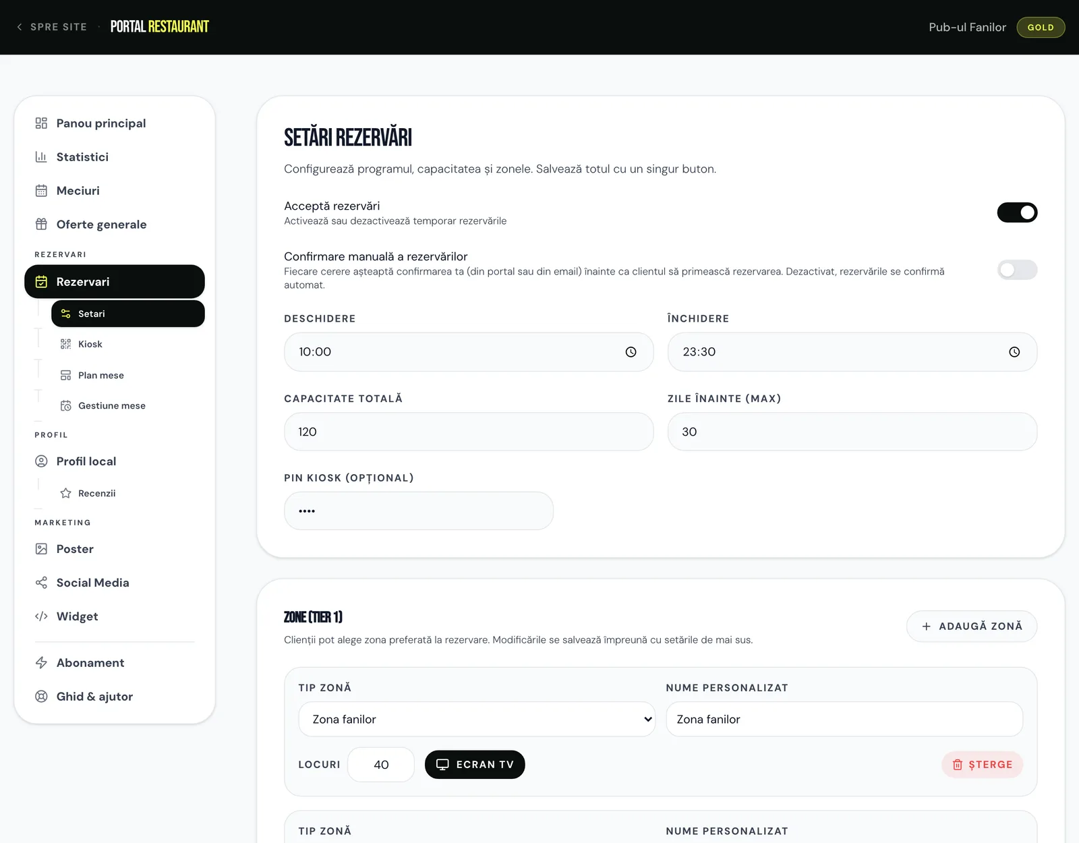Click the Profil local user icon
1079x843 pixels.
[41, 461]
